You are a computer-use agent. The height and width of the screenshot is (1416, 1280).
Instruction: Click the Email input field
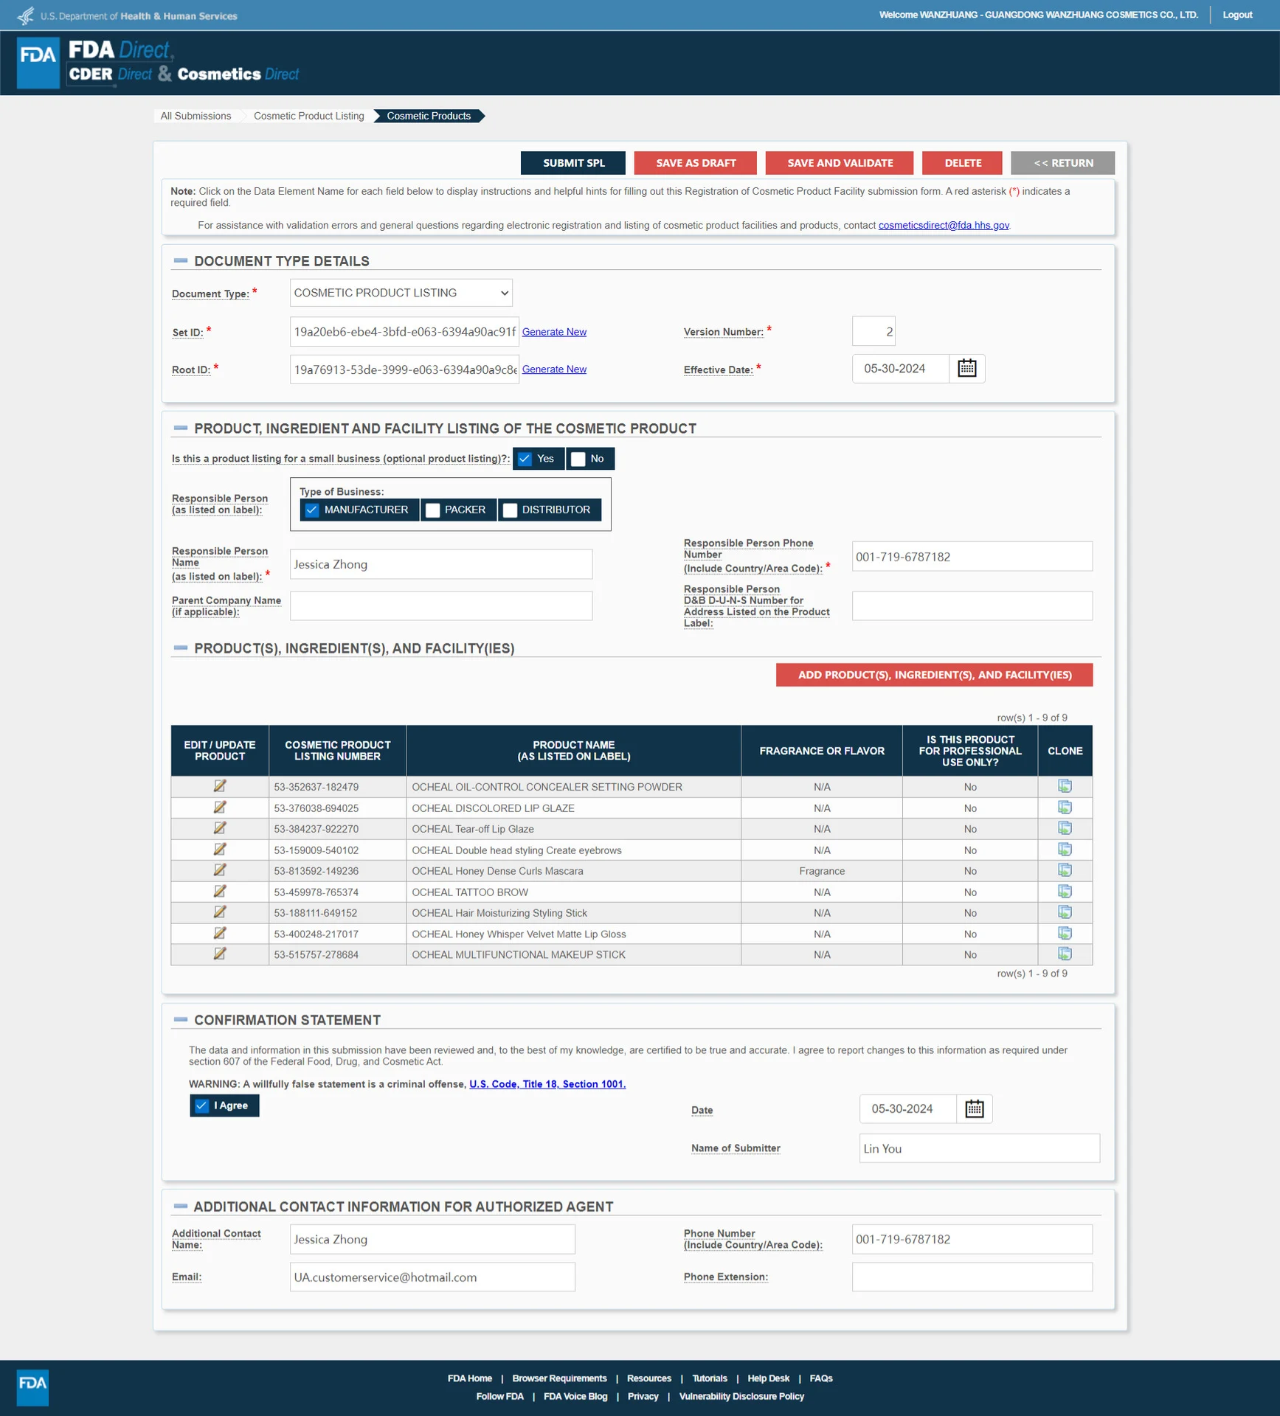pos(432,1277)
